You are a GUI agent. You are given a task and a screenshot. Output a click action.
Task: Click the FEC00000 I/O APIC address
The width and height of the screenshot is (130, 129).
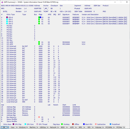tap(66, 42)
